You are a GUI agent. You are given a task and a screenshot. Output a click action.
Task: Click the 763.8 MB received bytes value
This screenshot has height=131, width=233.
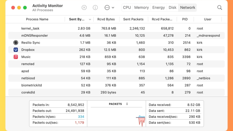click(109, 28)
